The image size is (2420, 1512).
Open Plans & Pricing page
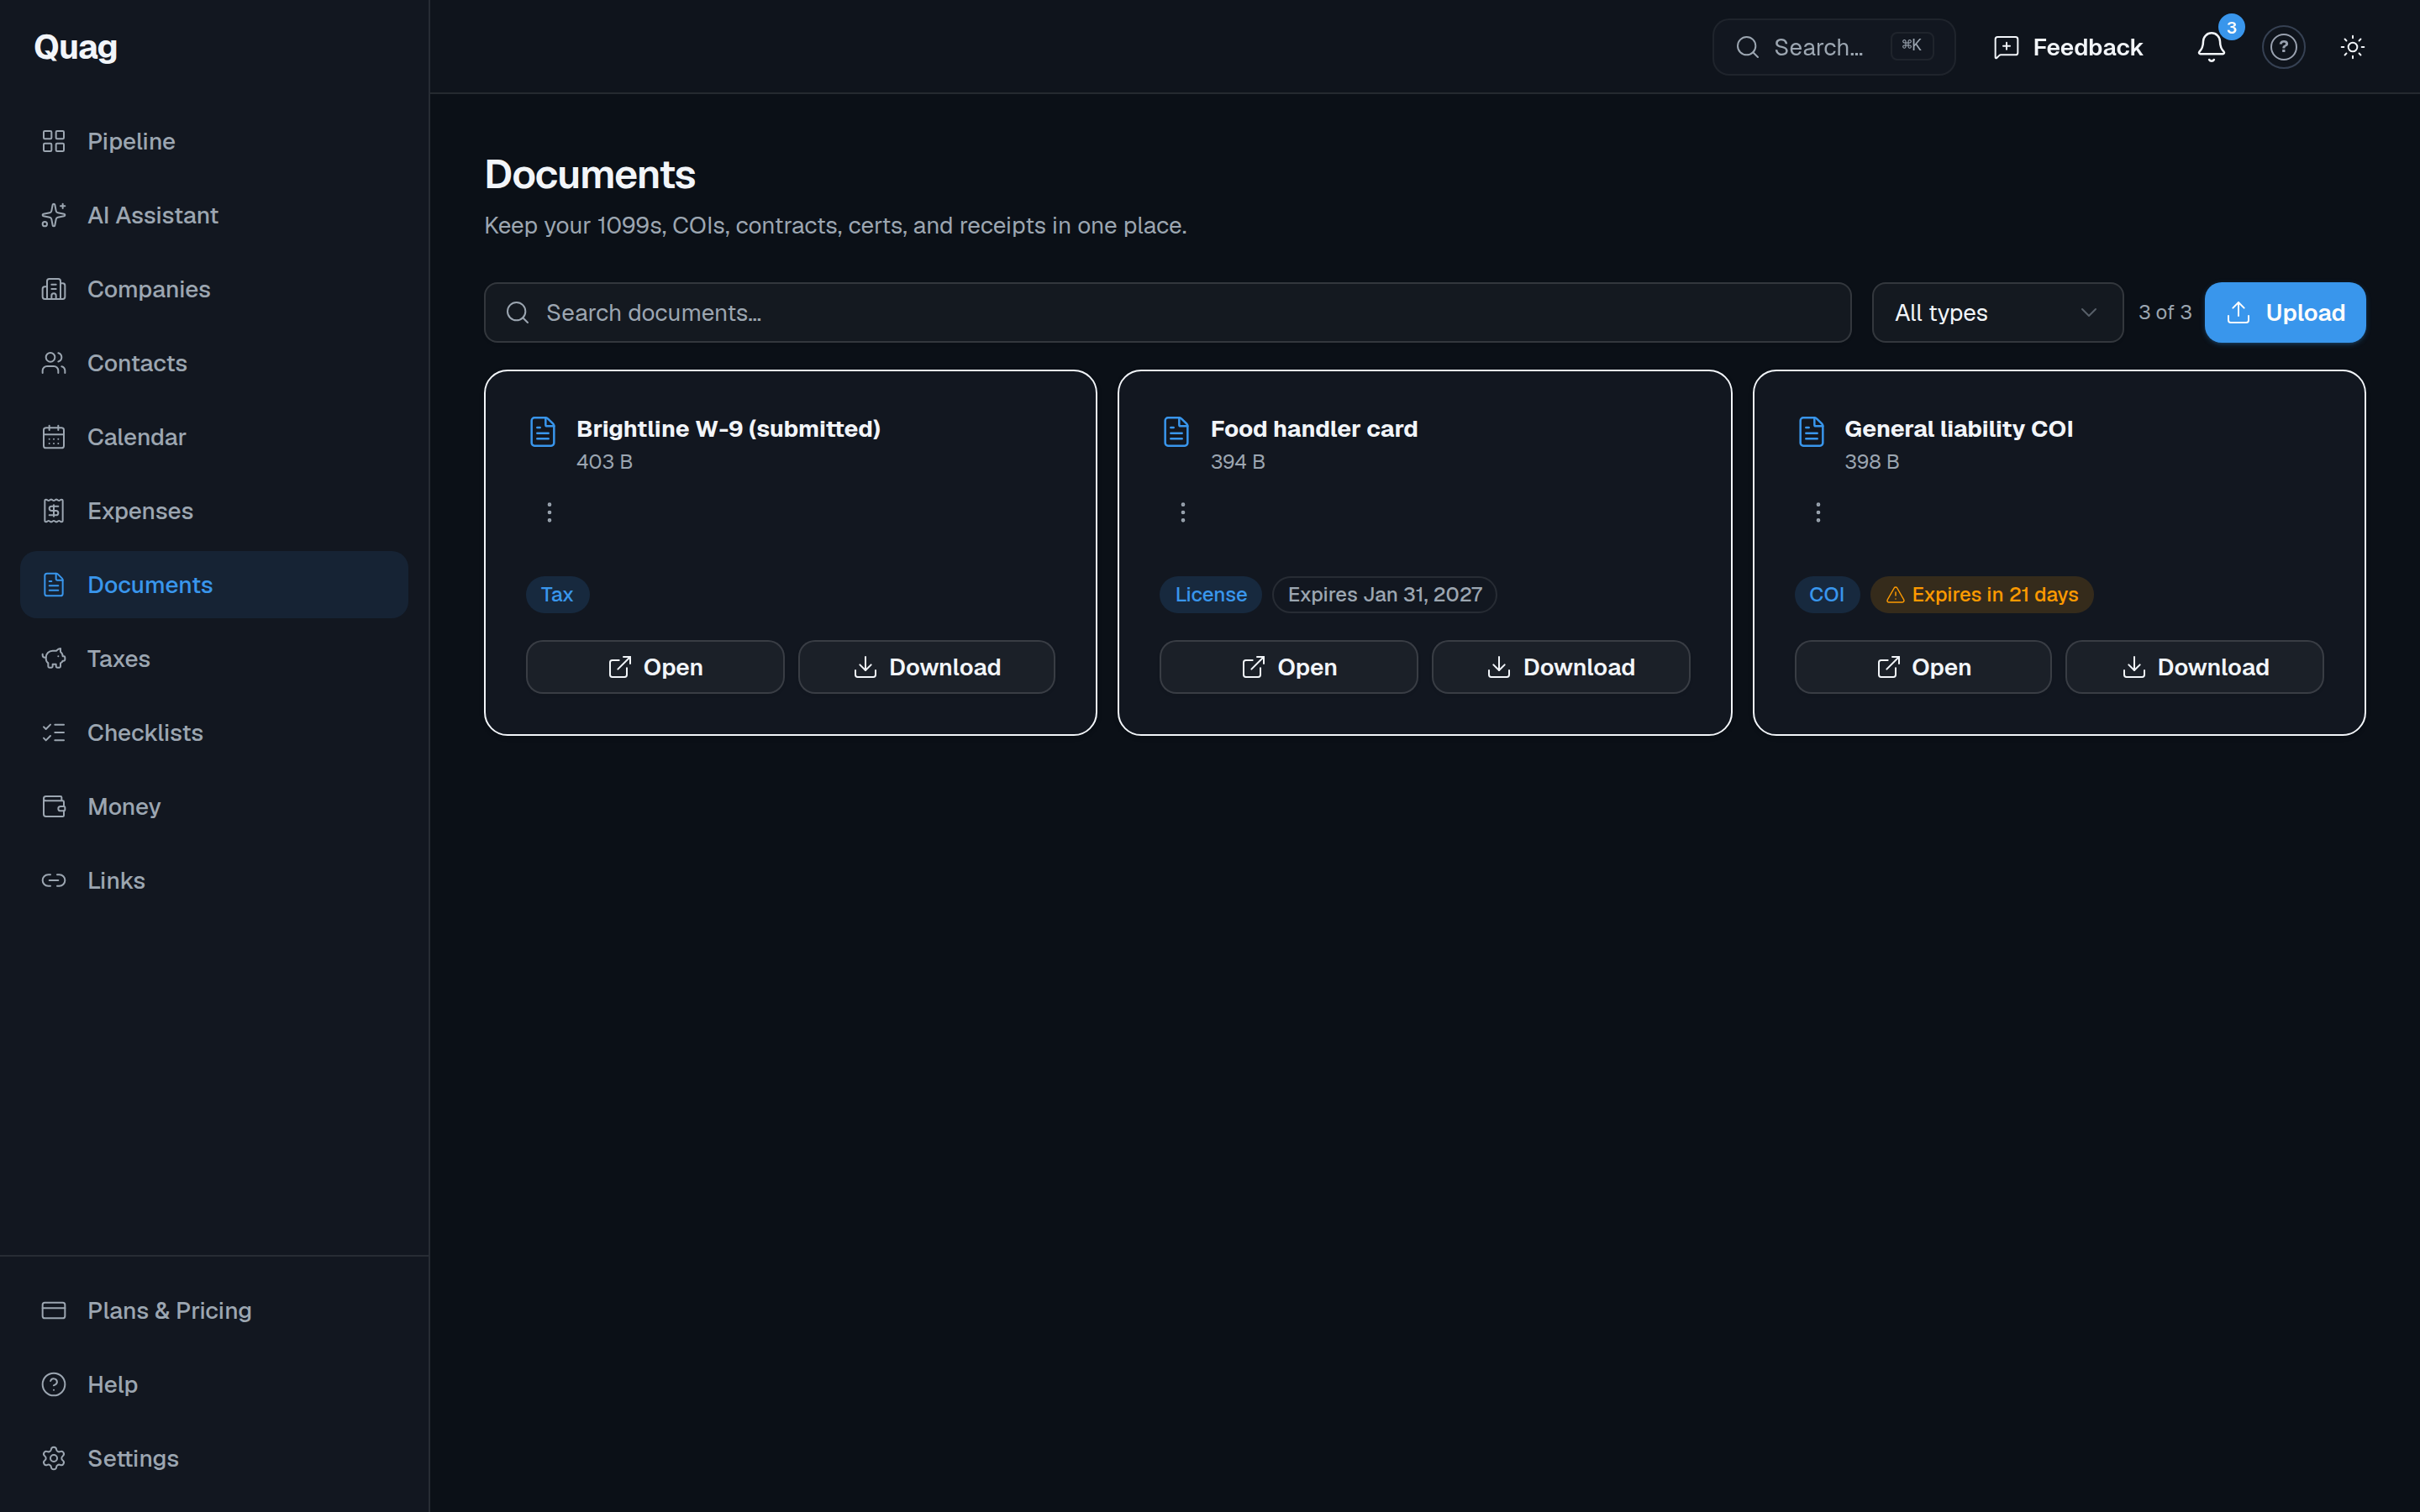[214, 1310]
